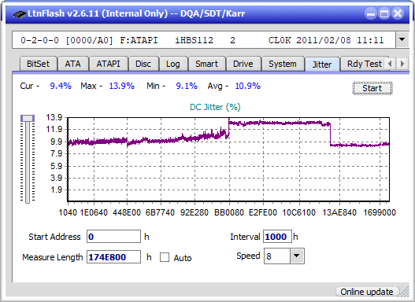The image size is (415, 302).
Task: Click the drive info text iHBS112
Action: (194, 40)
